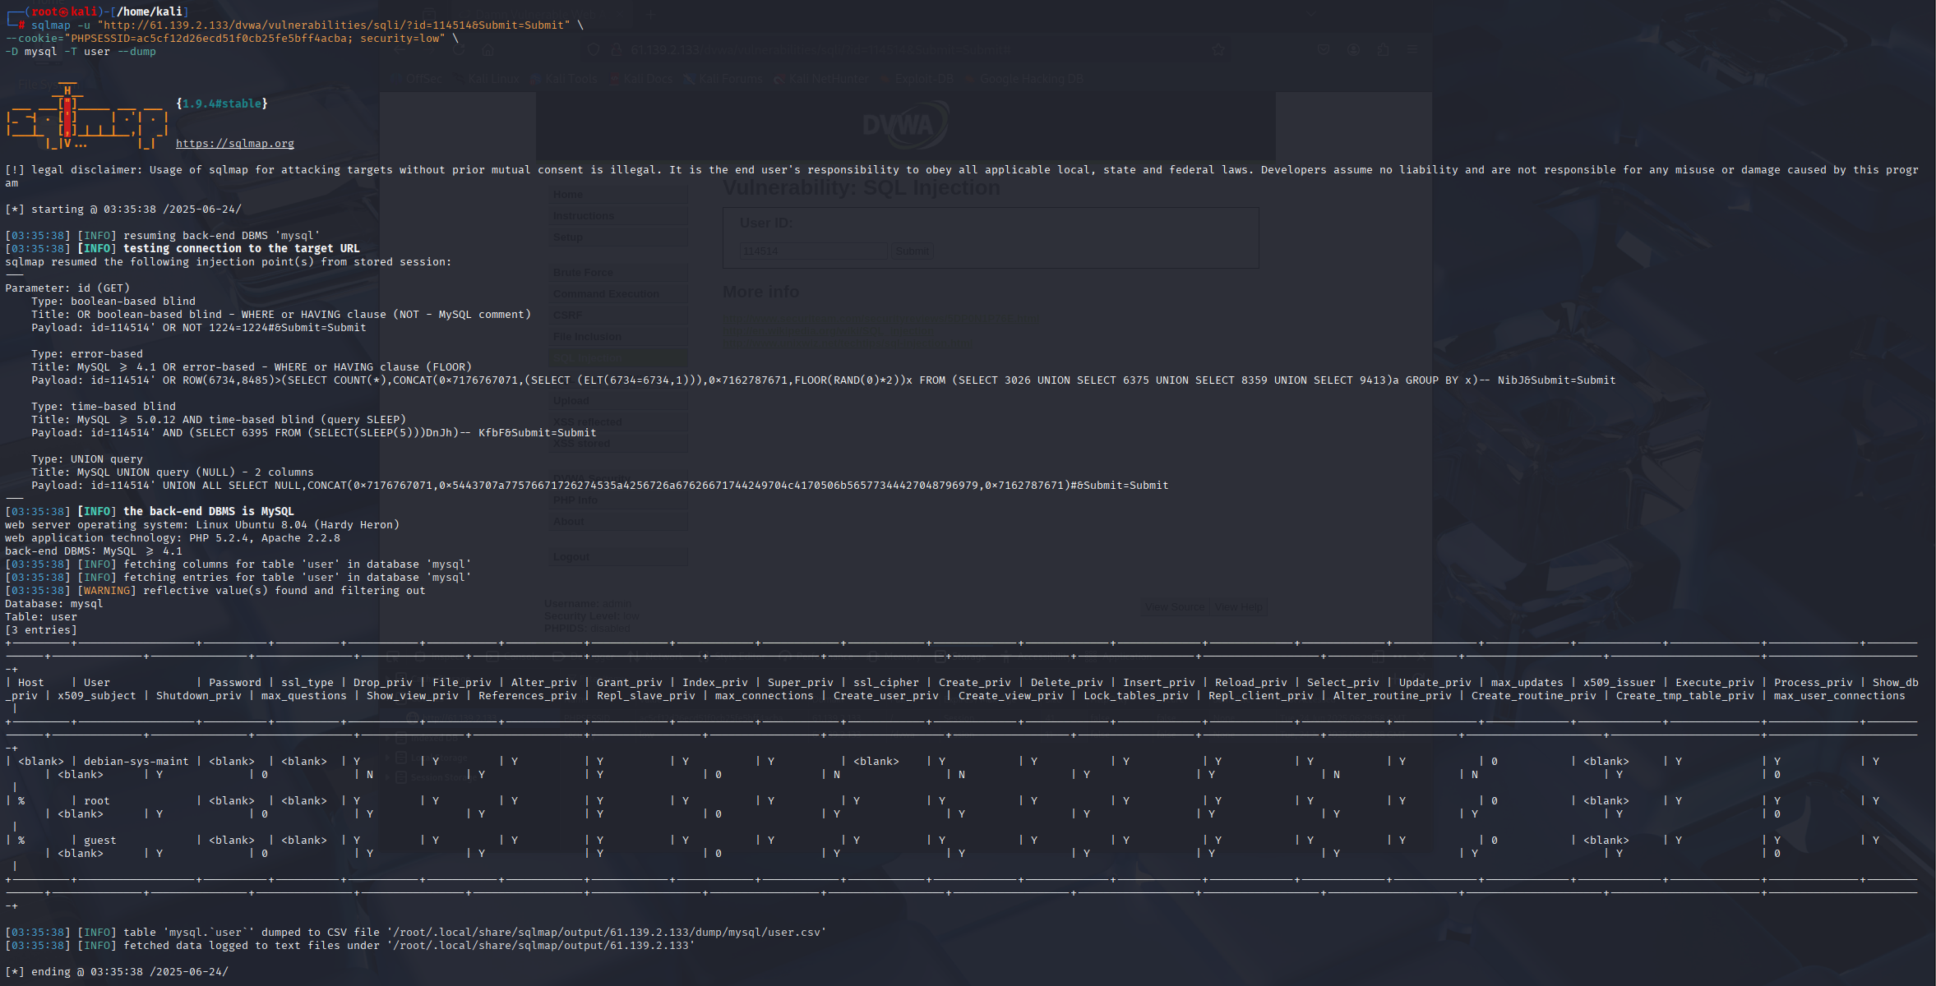
Task: Open the OffSec bookmark
Action: (417, 80)
